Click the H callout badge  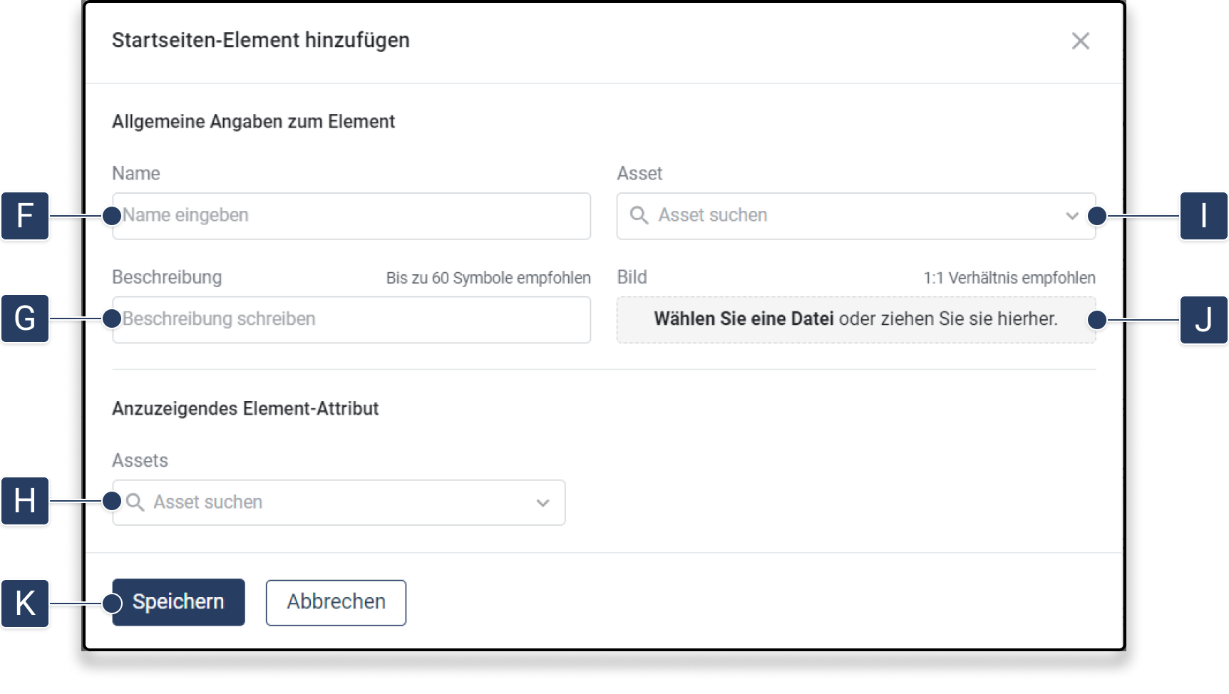pyautogui.click(x=25, y=501)
